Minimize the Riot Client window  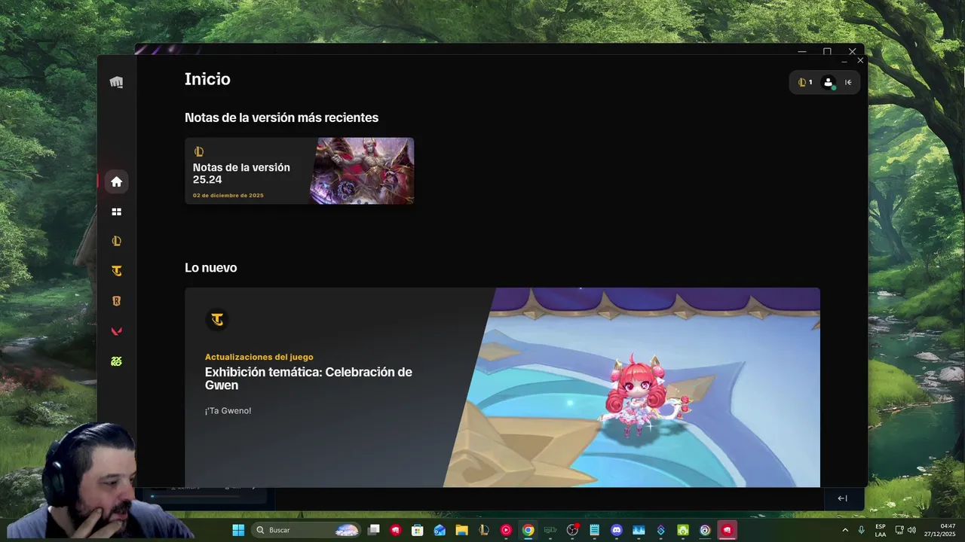click(x=844, y=61)
